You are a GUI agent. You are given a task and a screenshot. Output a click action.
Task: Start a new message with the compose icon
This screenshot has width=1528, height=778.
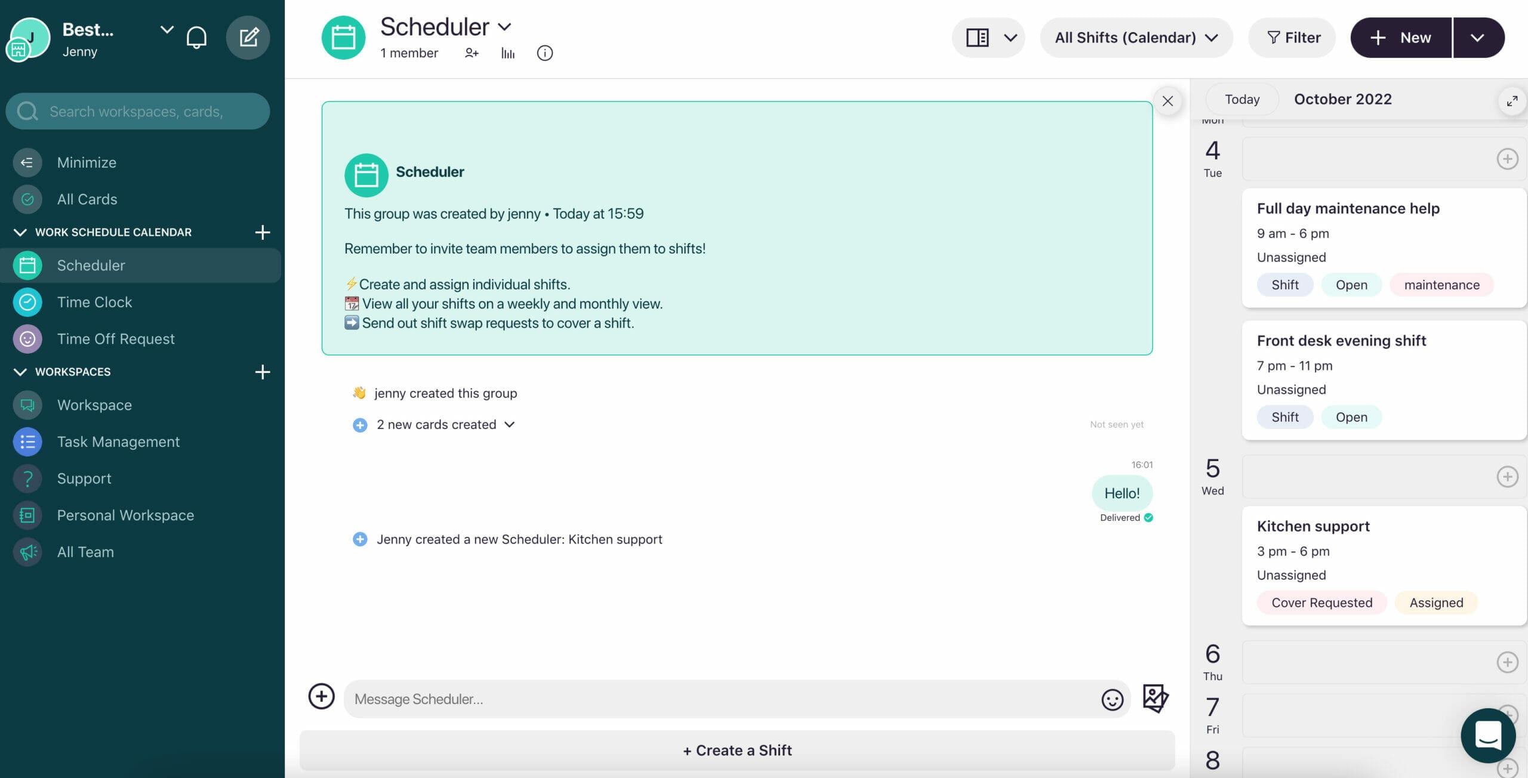click(x=248, y=37)
